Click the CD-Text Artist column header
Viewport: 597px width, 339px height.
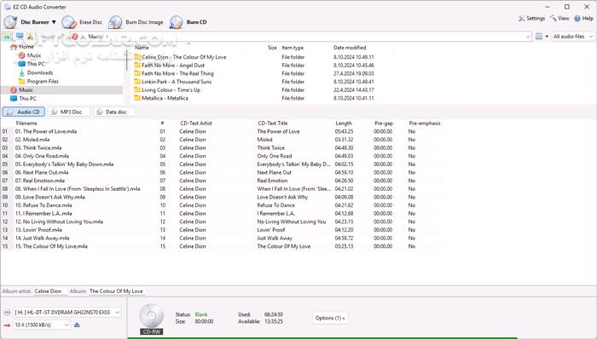pos(195,124)
